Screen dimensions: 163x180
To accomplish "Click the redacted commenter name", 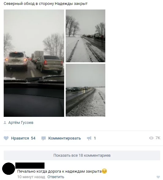I will click(30, 166).
